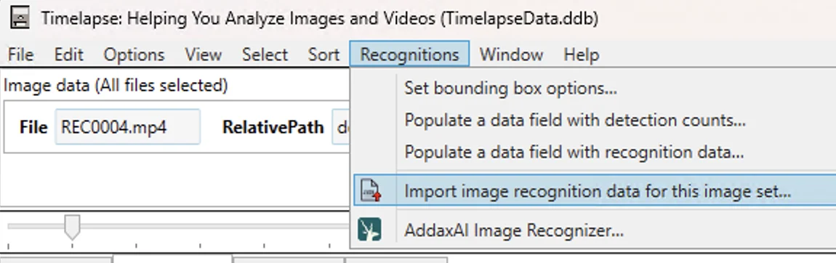Click the import recognition data file icon
Viewport: 836px width, 263px height.
coord(371,190)
